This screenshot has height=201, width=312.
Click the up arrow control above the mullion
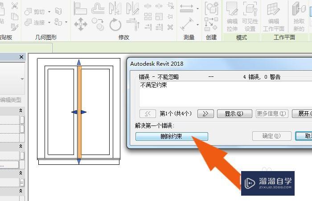pyautogui.click(x=79, y=62)
